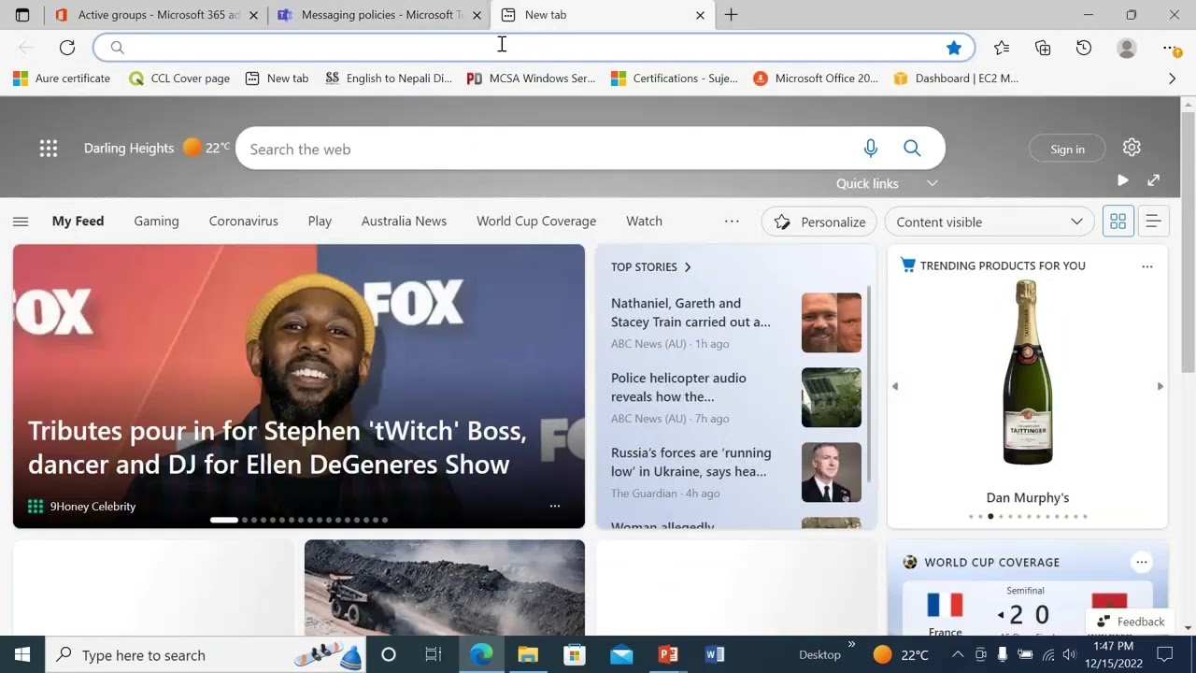Open the Darling Heights weather widget

(155, 148)
